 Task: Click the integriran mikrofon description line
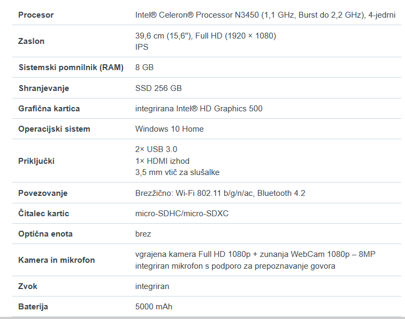(235, 266)
